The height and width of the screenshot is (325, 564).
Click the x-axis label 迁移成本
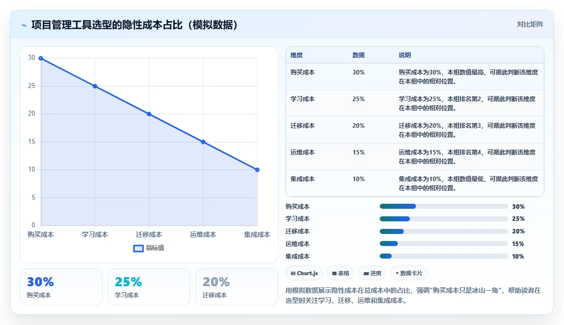[x=149, y=234]
